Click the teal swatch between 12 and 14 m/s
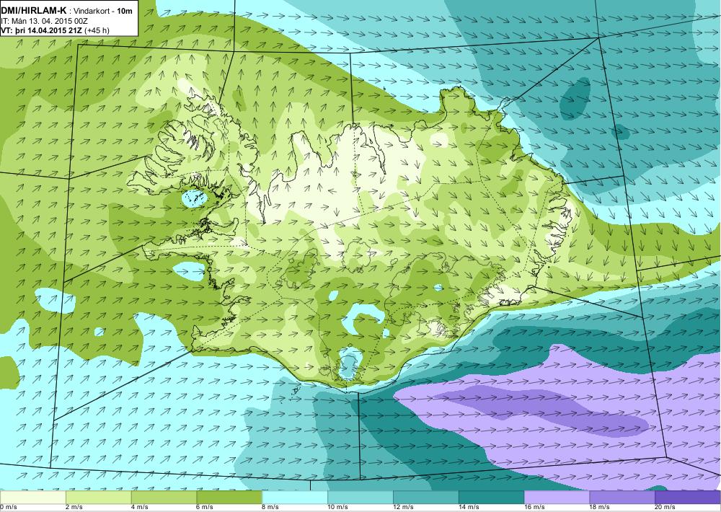This screenshot has height=512, width=721. (x=426, y=498)
